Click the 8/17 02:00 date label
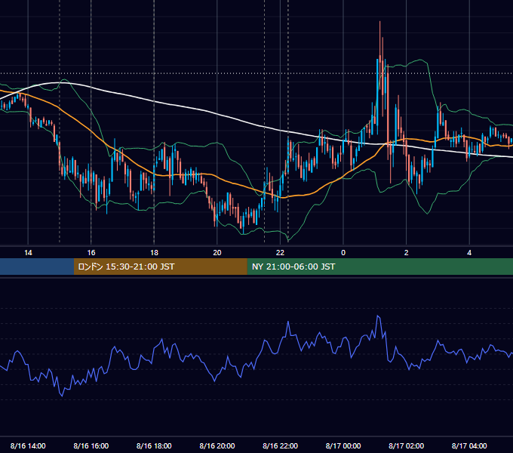Image resolution: width=513 pixels, height=453 pixels. tap(406, 445)
